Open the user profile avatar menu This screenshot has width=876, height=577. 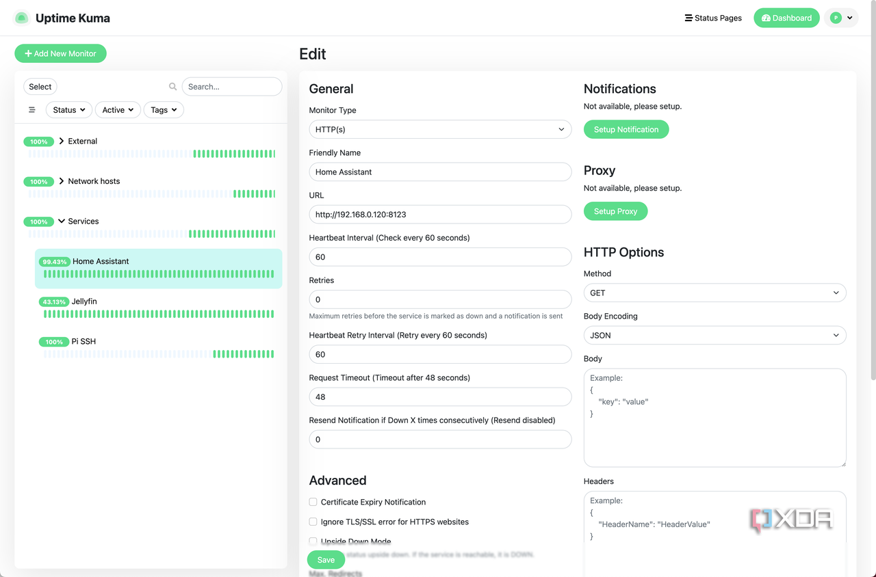pos(842,18)
